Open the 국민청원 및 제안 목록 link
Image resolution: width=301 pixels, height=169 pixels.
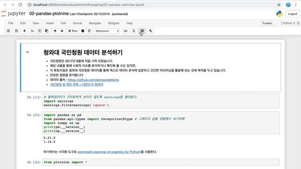[x=76, y=84]
